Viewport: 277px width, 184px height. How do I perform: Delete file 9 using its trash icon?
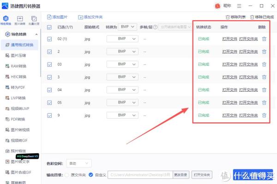(264, 115)
